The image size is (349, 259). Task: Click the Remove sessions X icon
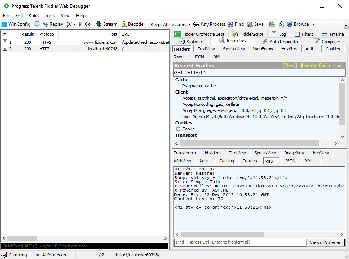point(69,24)
